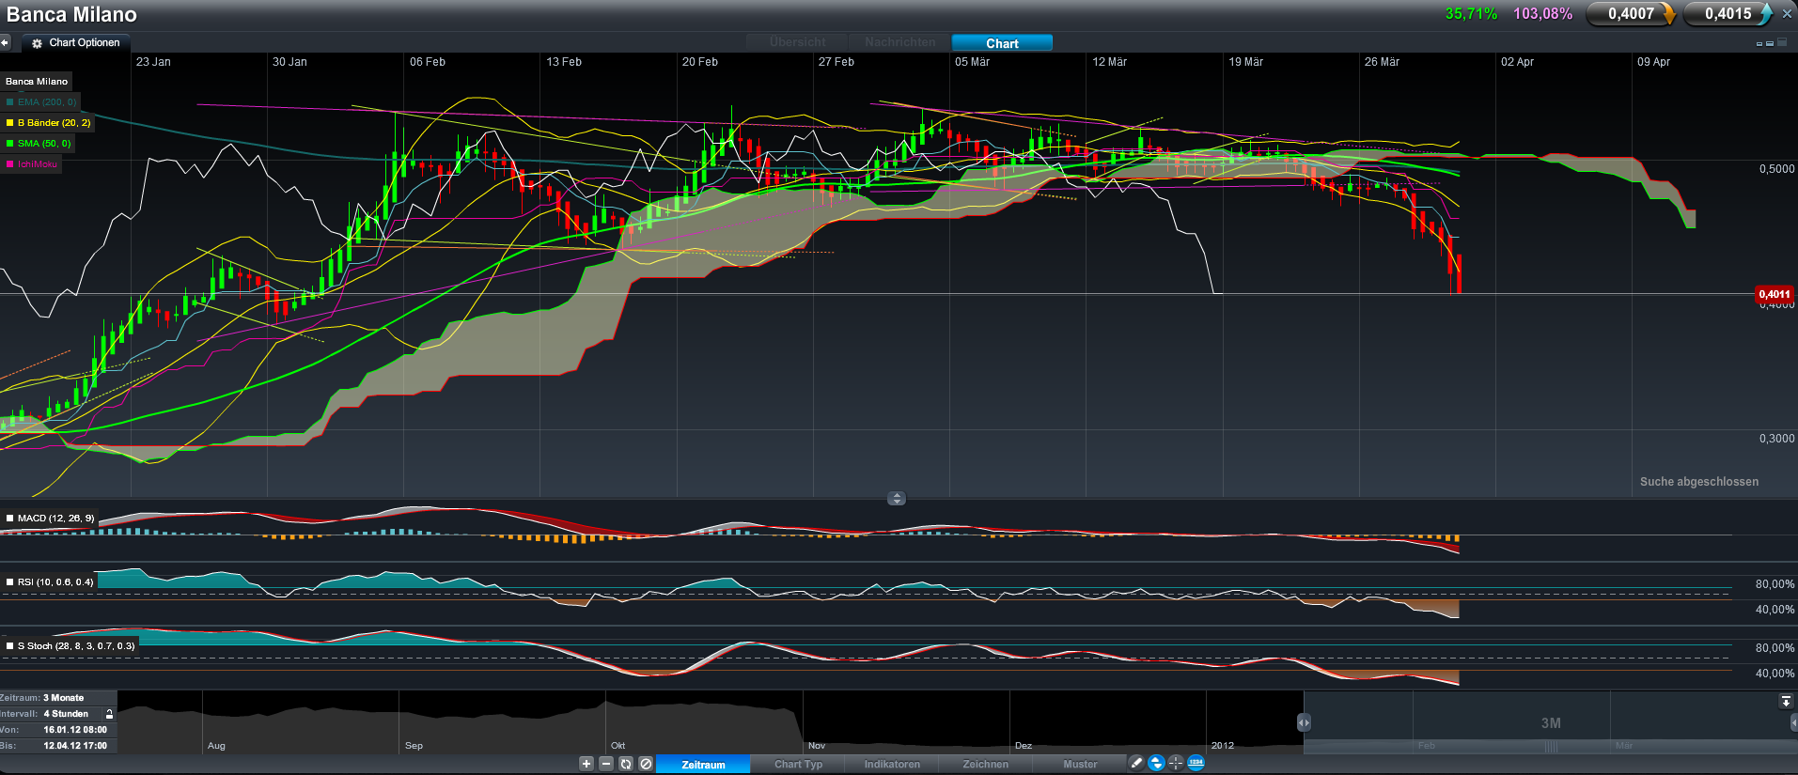Close the Banca Milano chart window
Image resolution: width=1798 pixels, height=775 pixels.
point(1787,14)
